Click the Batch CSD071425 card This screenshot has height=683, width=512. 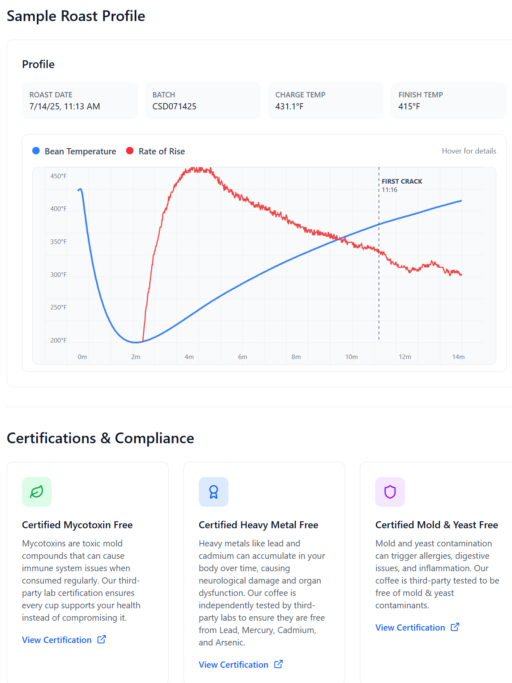pos(202,101)
